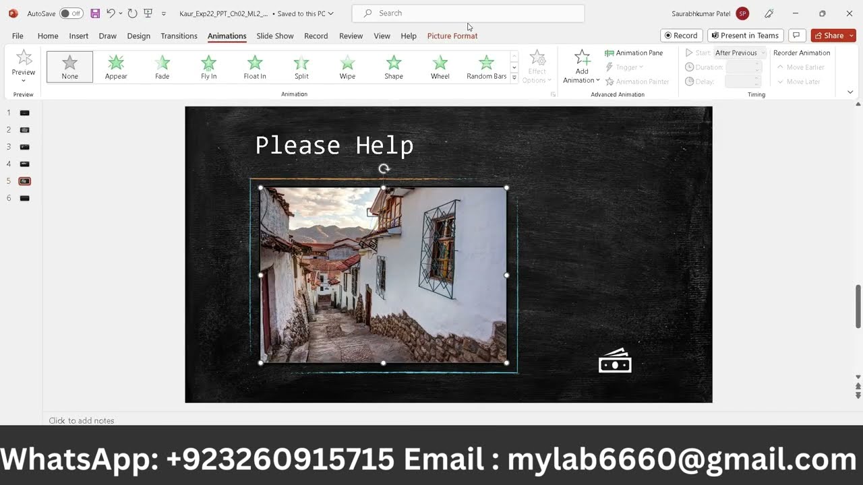Select slide 2 thumbnail
Viewport: 863px width, 485px height.
25,129
